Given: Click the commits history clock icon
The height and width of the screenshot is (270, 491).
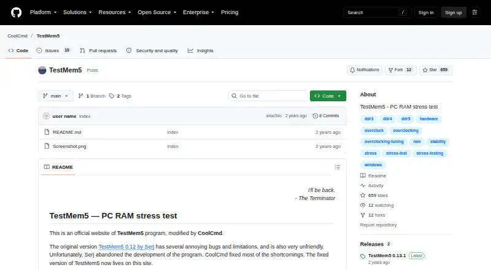Looking at the screenshot, I should 315,116.
